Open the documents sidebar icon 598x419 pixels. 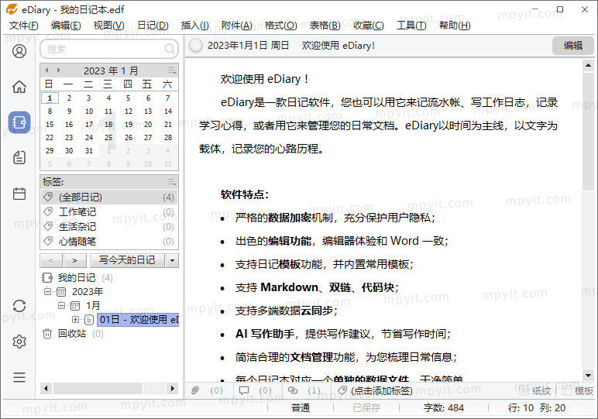pyautogui.click(x=19, y=157)
